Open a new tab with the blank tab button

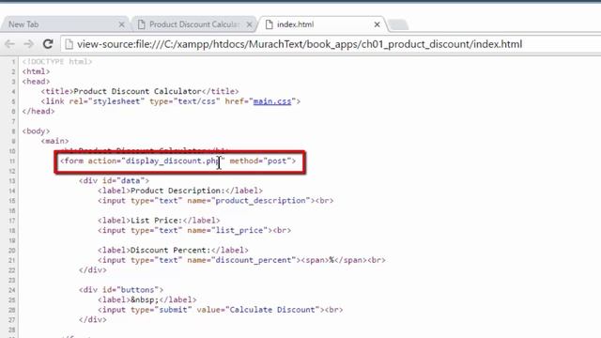(398, 24)
